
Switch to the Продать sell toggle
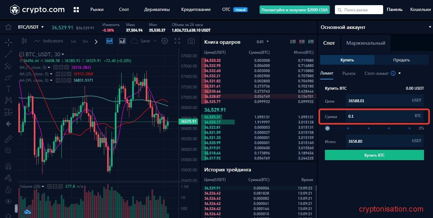coord(401,60)
